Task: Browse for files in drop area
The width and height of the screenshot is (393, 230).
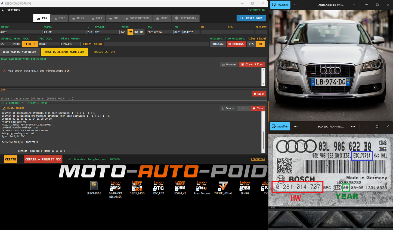Action: click(229, 64)
